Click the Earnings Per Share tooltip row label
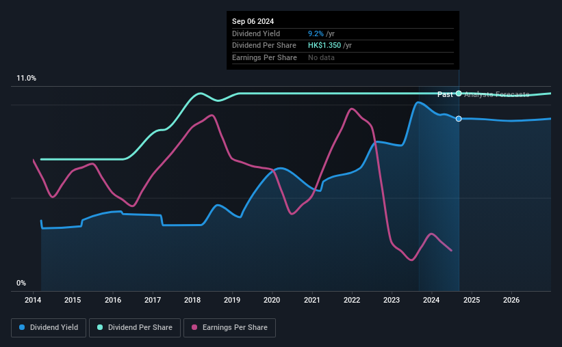Screen dimensions: 562x347 click(264, 57)
